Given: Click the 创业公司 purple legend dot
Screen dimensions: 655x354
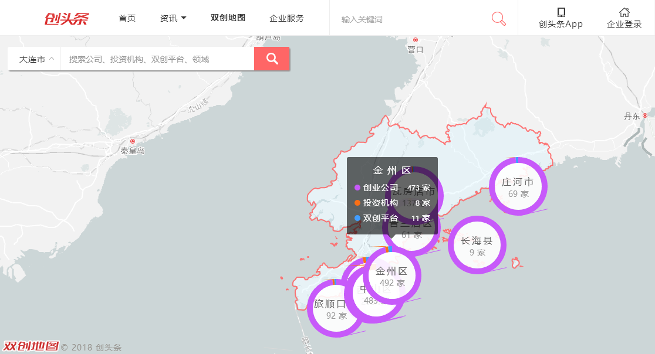Looking at the screenshot, I should 357,188.
